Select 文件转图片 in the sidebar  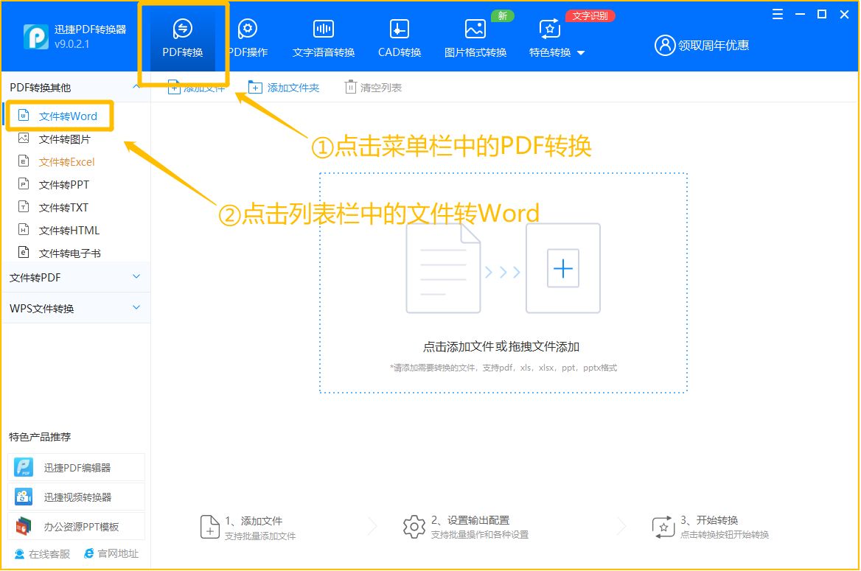(64, 139)
